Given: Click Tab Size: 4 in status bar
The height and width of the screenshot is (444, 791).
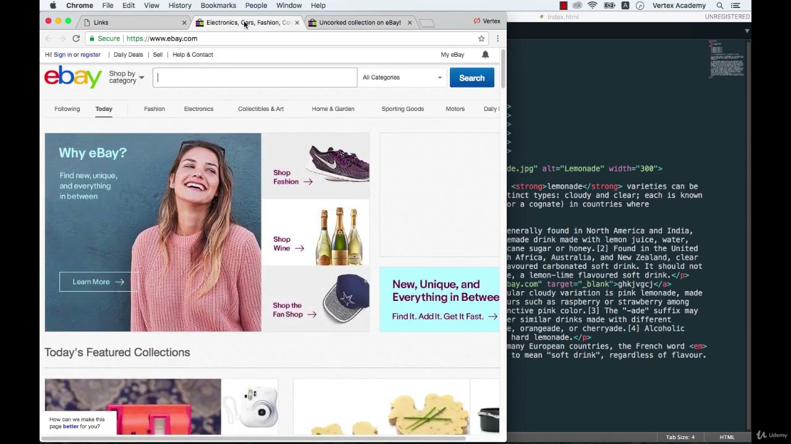Looking at the screenshot, I should (x=680, y=437).
